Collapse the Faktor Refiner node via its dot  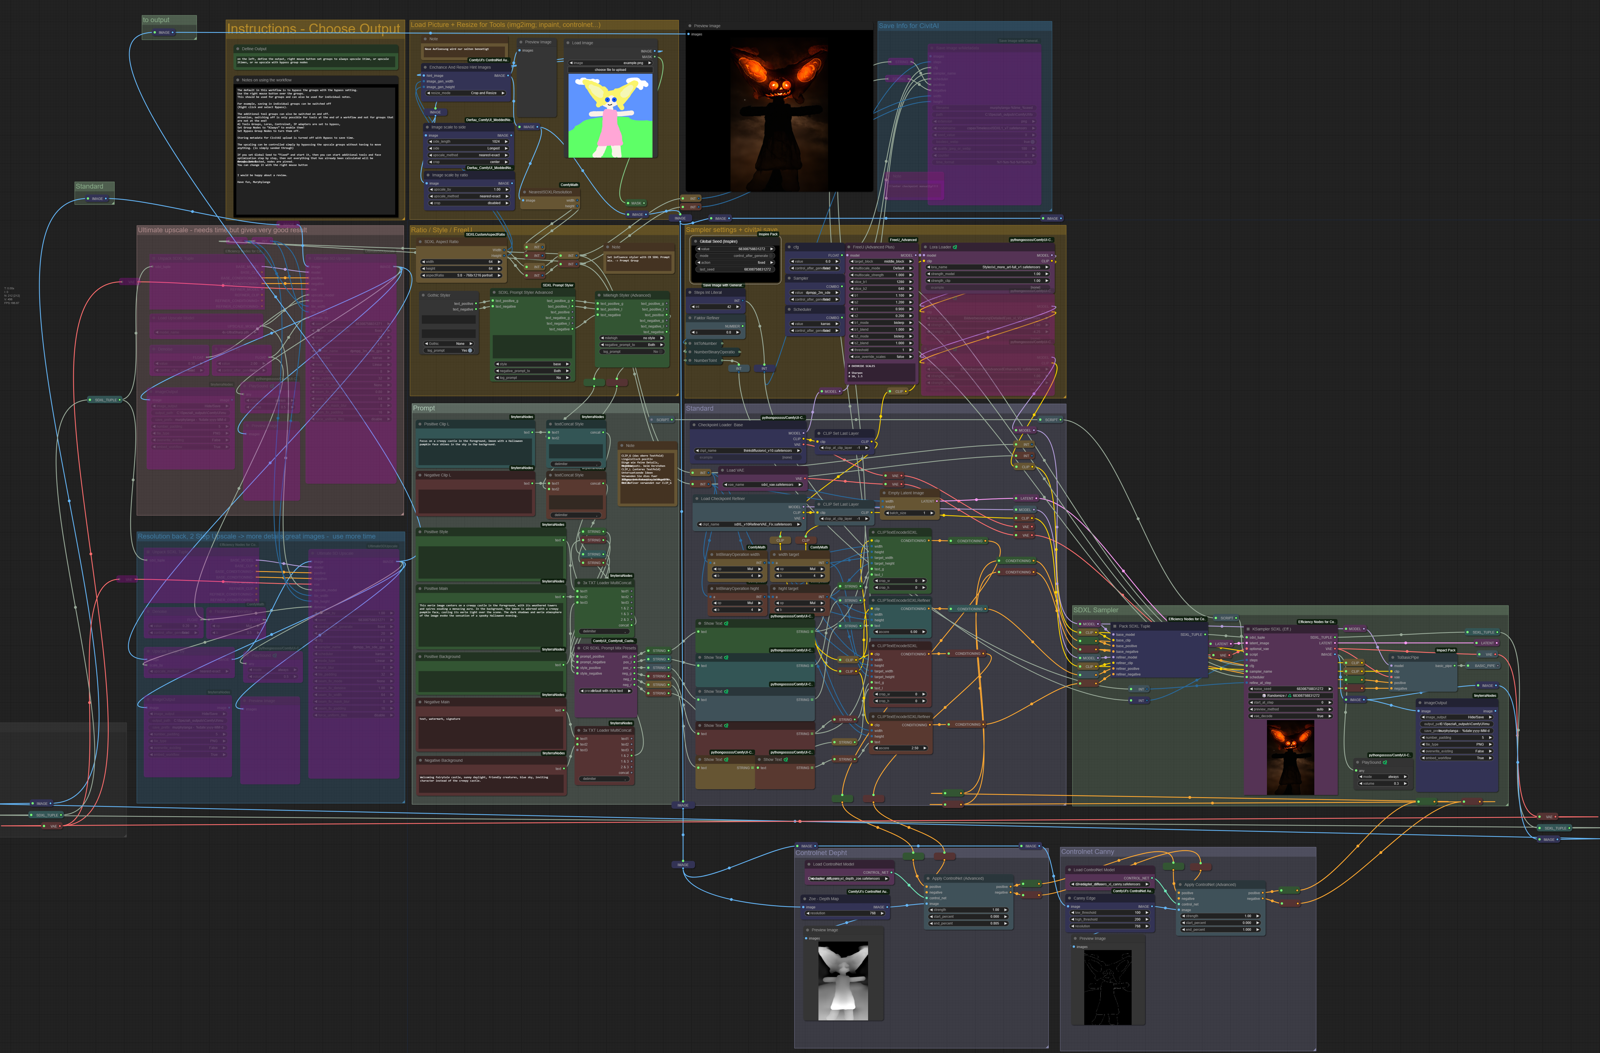pos(690,318)
